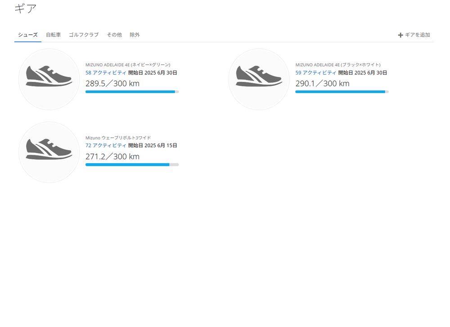
Task: Open the ゴルフクラブ tab
Action: pyautogui.click(x=84, y=35)
